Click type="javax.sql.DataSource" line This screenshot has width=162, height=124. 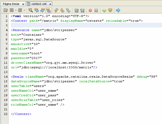39,39
